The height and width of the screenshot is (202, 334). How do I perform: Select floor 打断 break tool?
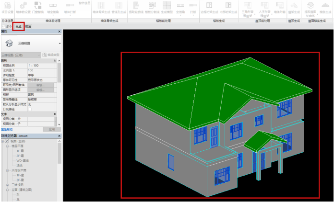point(193,7)
